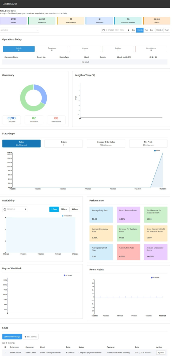Select the Average Order Value stats tab
This screenshot has width=172, height=360.
click(x=106, y=143)
